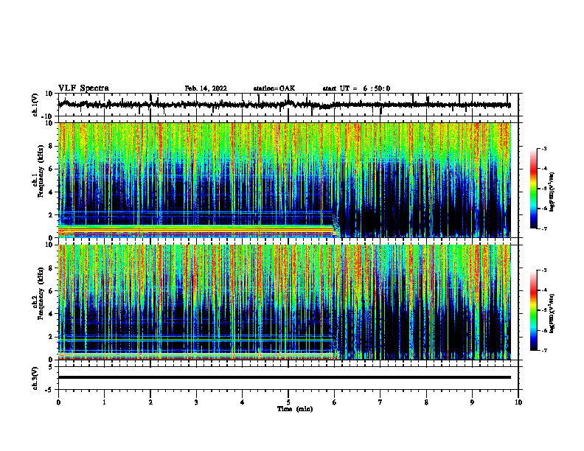Screen dimensions: 584x451
Task: Click the ch.1 PSD color bar
Action: pos(533,189)
